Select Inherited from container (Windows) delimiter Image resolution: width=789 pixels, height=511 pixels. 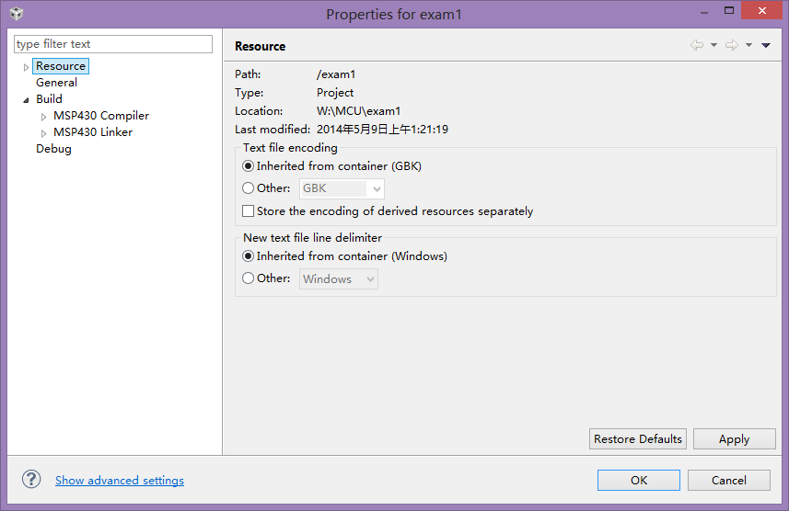tap(248, 256)
